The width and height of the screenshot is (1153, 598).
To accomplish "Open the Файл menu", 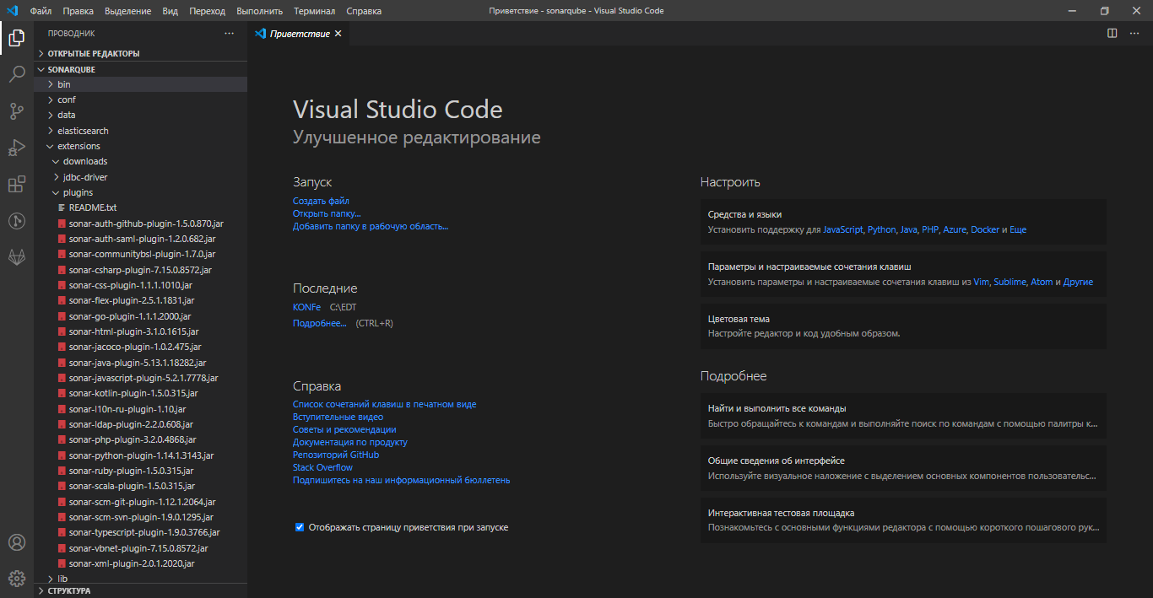I will point(41,11).
